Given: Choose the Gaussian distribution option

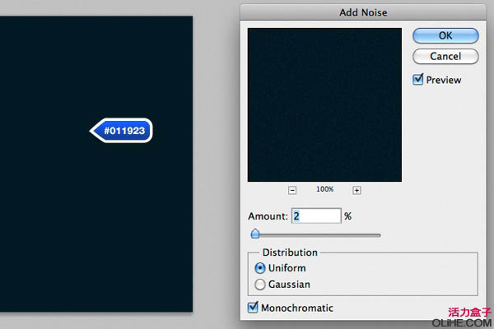Looking at the screenshot, I should [x=260, y=285].
